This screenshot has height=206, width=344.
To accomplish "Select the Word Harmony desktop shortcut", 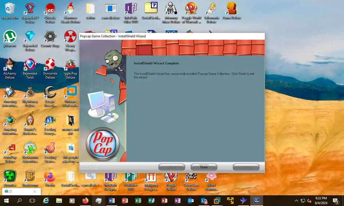I will point(212,181).
